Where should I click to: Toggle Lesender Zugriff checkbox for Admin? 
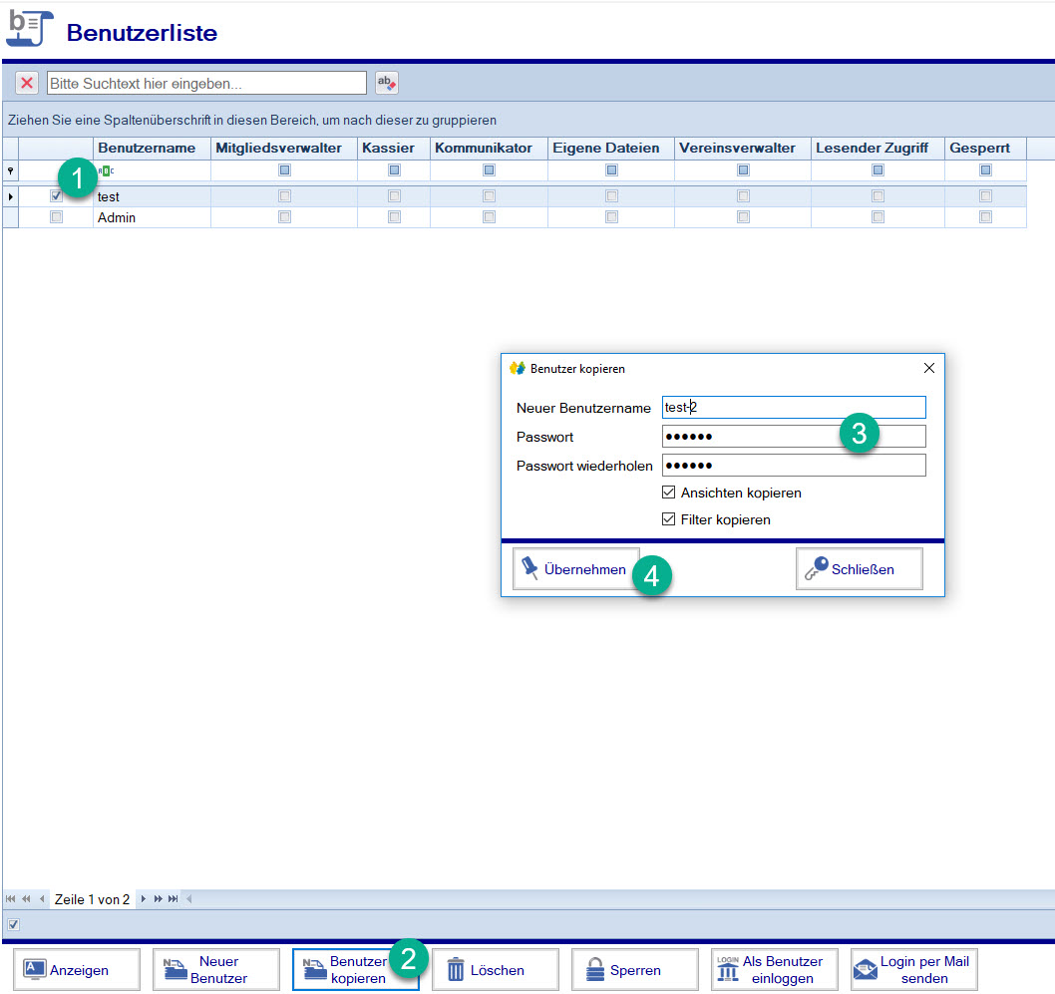[879, 217]
